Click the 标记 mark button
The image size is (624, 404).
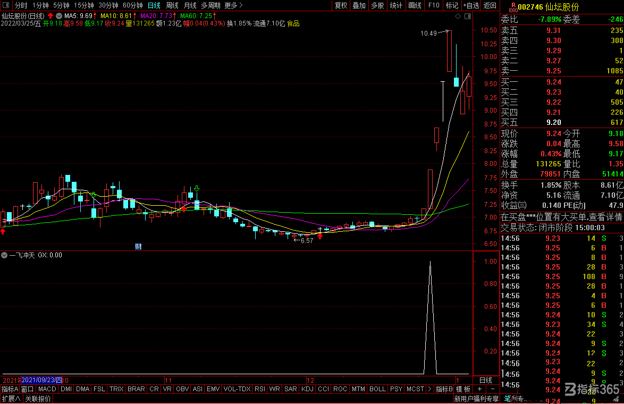point(452,5)
